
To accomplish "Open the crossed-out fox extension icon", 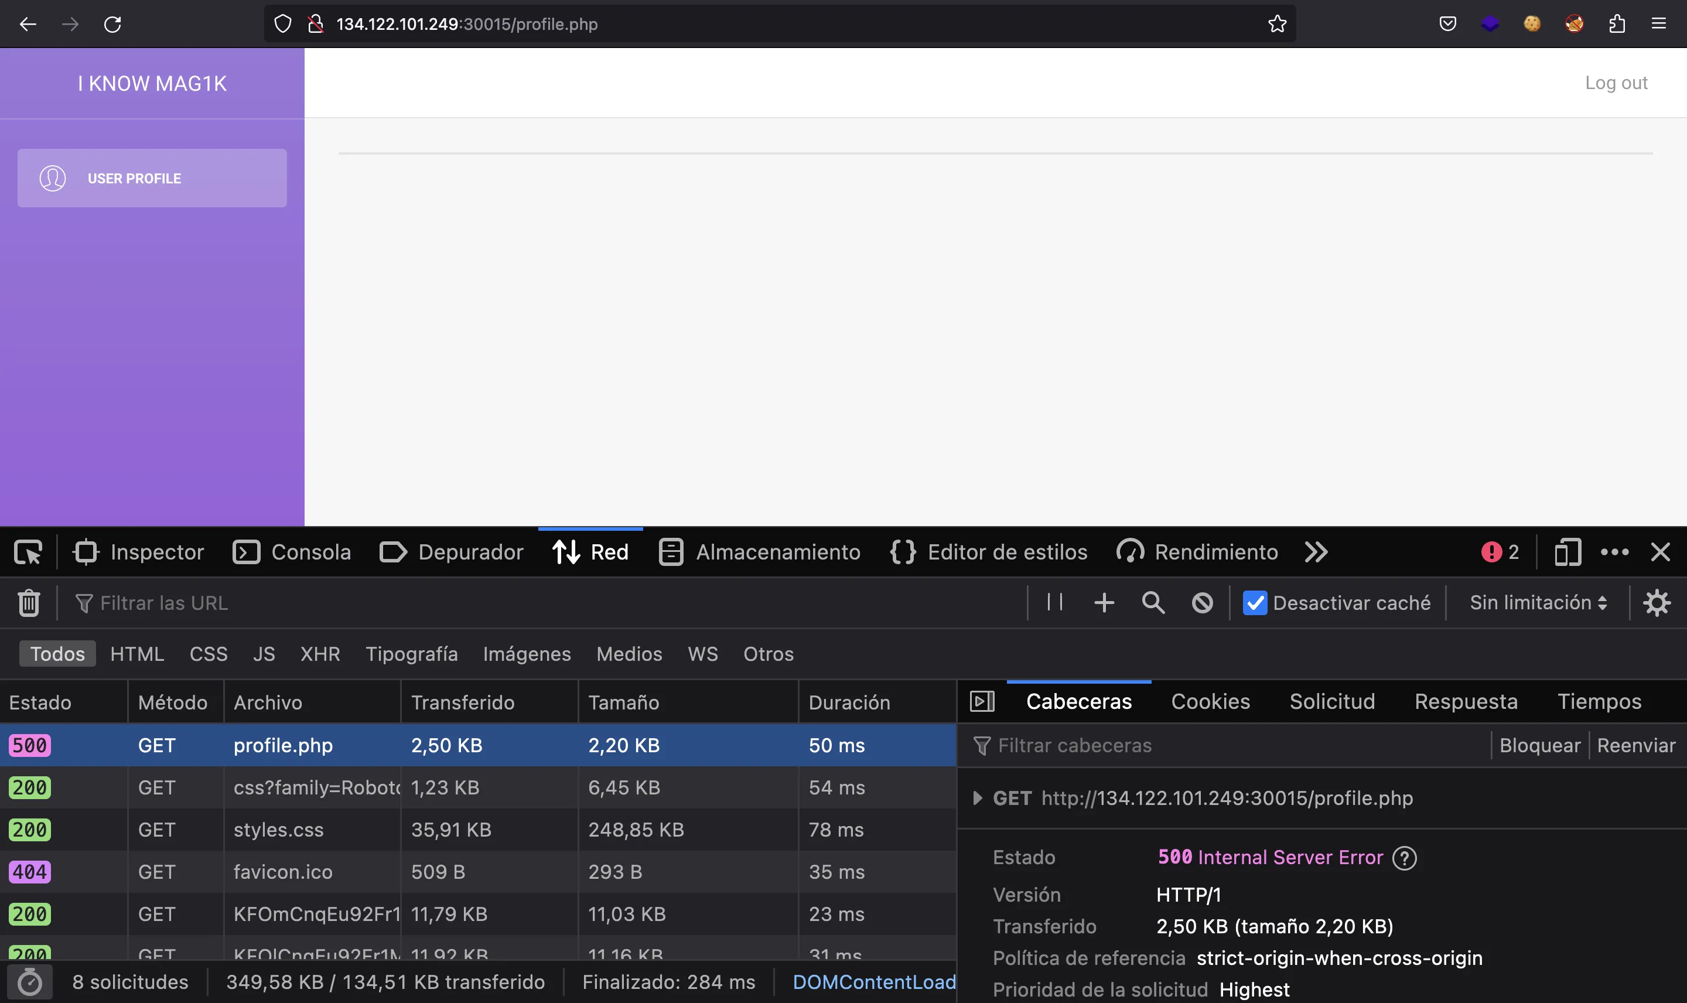I will click(x=1574, y=25).
